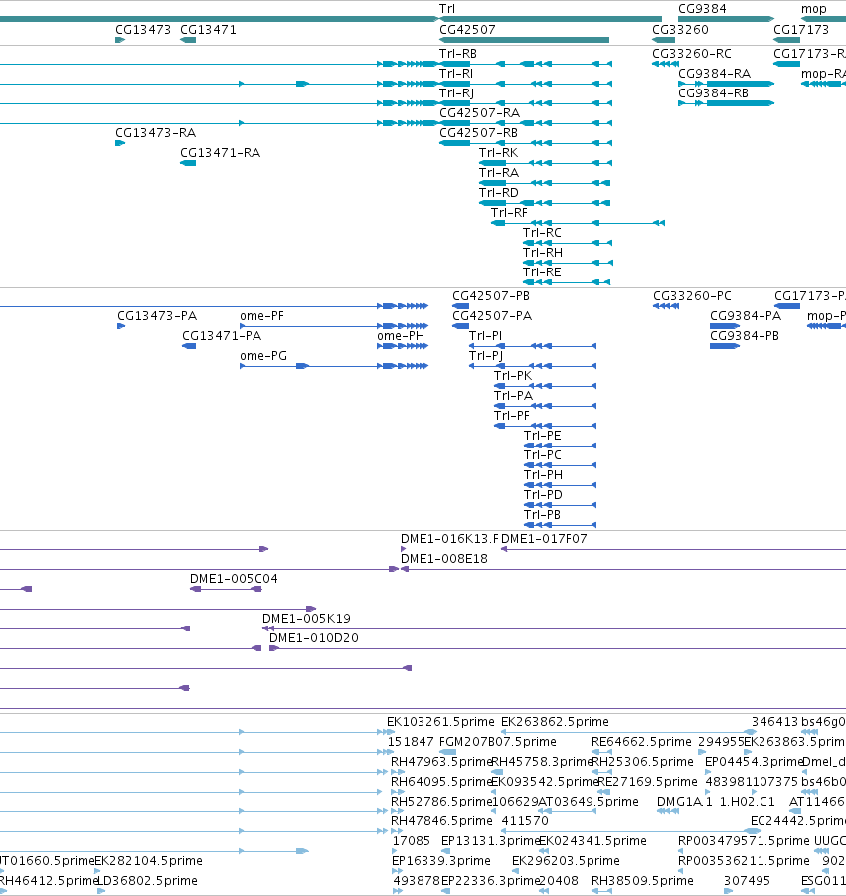The image size is (846, 896).
Task: Select the CG33260 gene label
Action: point(680,29)
